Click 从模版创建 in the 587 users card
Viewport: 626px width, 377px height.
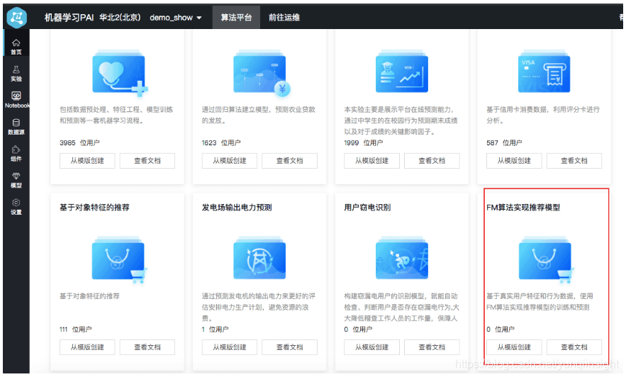click(x=514, y=161)
